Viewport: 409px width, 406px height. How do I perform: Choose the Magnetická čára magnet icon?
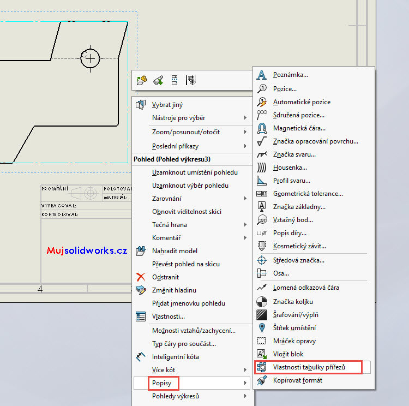point(262,128)
